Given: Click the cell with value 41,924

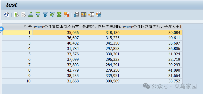Looking at the screenshot, I should 152,54.
